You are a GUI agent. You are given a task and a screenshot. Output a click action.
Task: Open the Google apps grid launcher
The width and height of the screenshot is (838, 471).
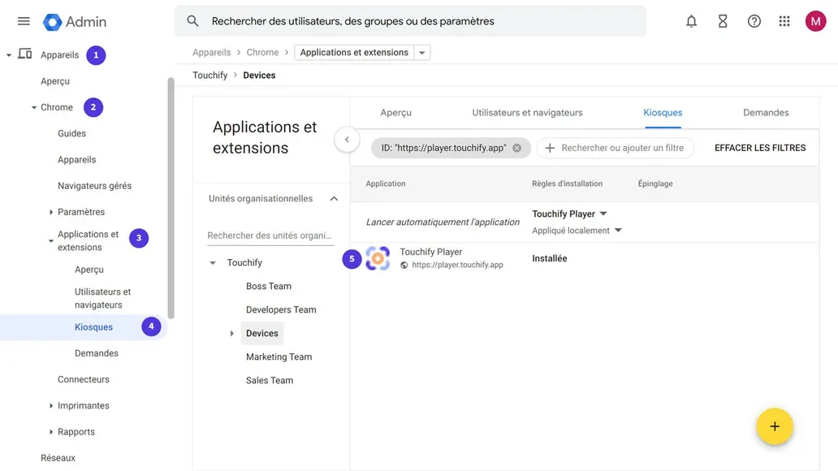[784, 21]
